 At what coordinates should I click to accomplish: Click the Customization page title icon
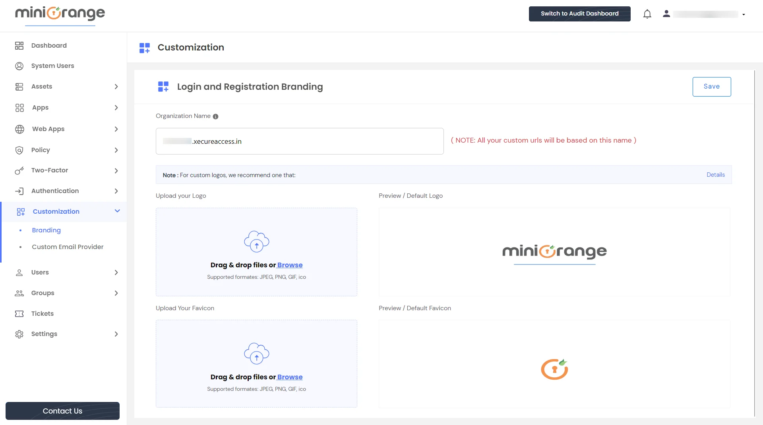(x=145, y=48)
